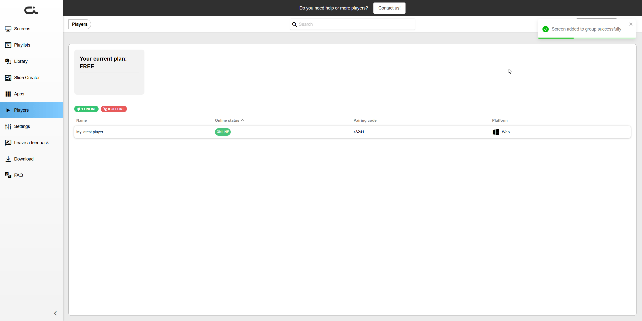The height and width of the screenshot is (321, 642).
Task: Dismiss the success notification with the X
Action: coord(631,24)
